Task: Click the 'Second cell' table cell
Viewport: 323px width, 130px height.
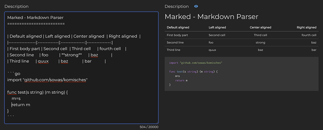Action: [217, 35]
